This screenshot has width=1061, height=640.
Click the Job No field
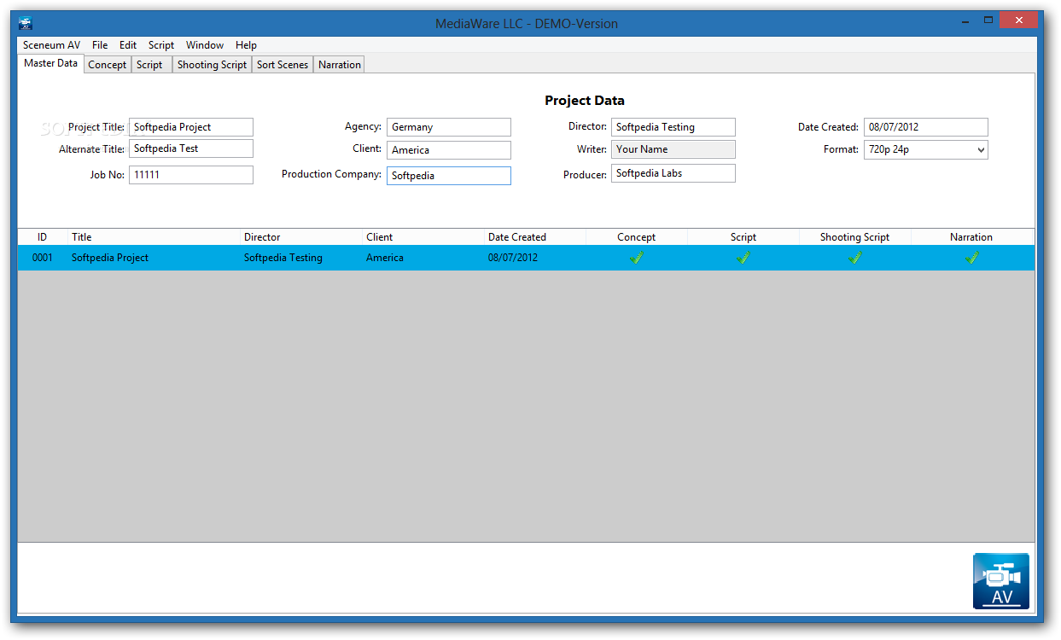(191, 175)
